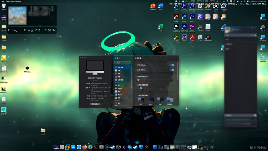Open Launchpad from the dock

click(62, 147)
